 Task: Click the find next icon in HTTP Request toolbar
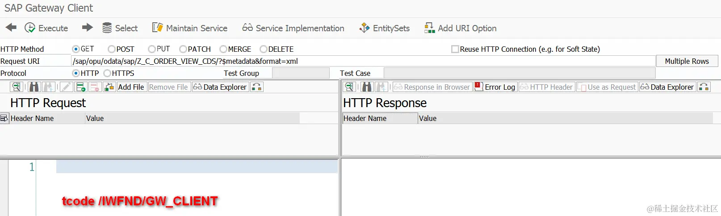click(x=48, y=87)
